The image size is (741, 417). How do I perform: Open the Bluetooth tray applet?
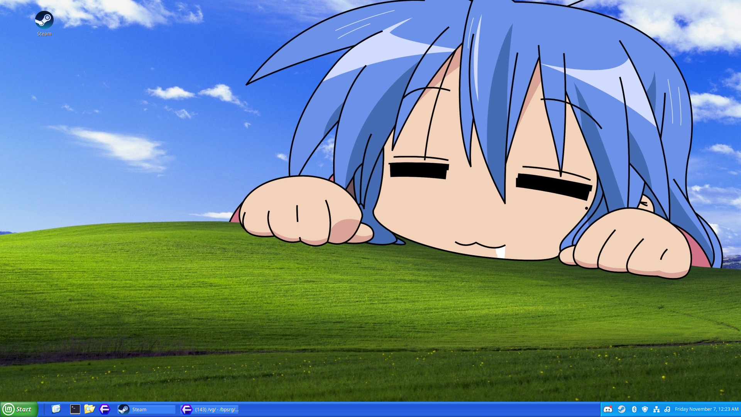point(634,409)
